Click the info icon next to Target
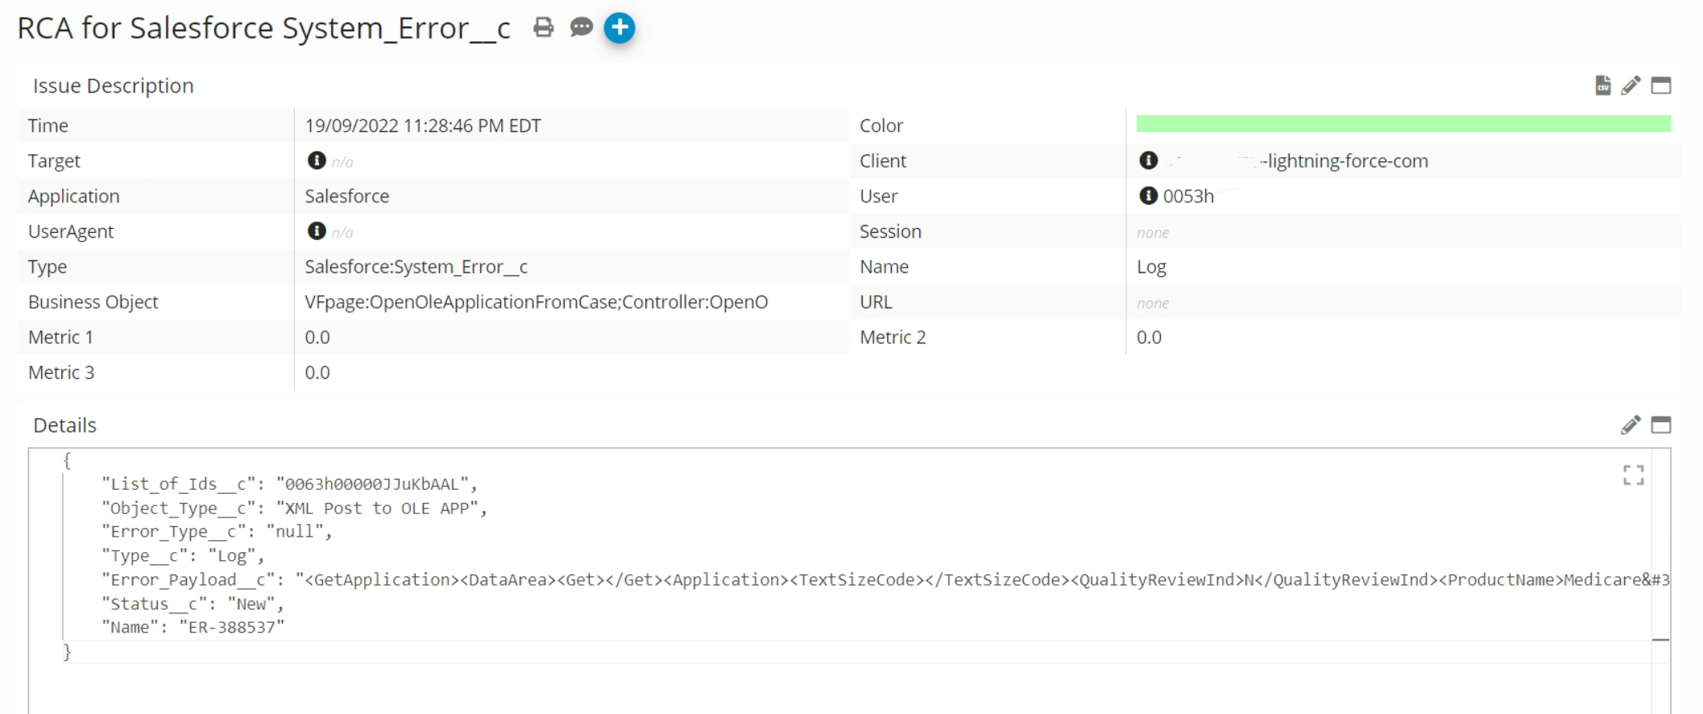This screenshot has width=1703, height=714. [x=317, y=160]
